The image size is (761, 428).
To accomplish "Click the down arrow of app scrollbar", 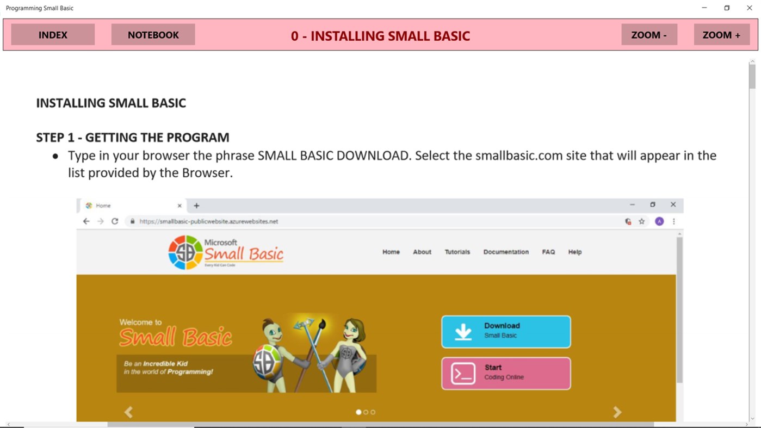I will (x=752, y=419).
